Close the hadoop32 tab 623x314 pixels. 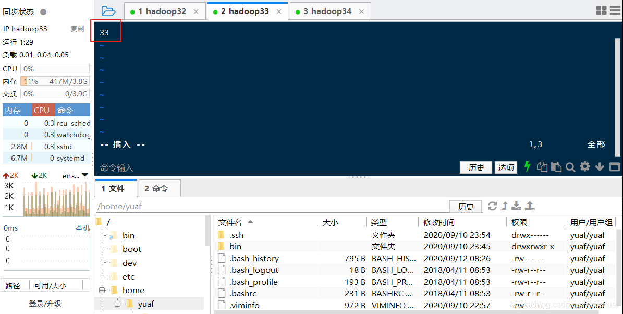[x=196, y=11]
